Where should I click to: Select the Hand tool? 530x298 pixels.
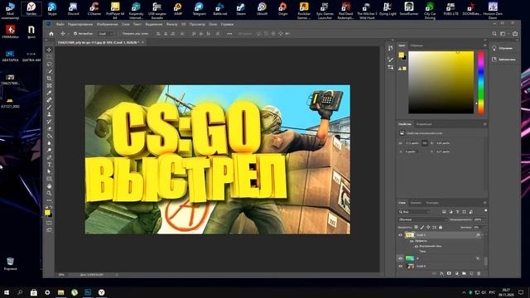49,185
